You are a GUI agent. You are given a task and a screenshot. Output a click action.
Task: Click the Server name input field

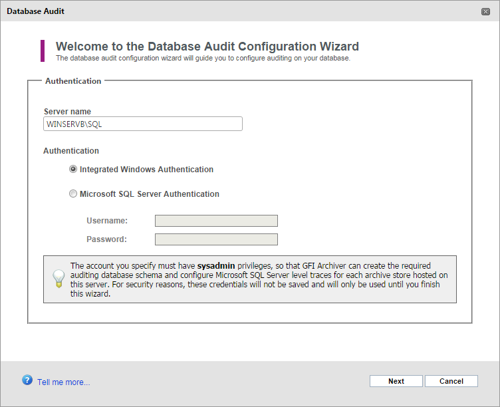[143, 124]
